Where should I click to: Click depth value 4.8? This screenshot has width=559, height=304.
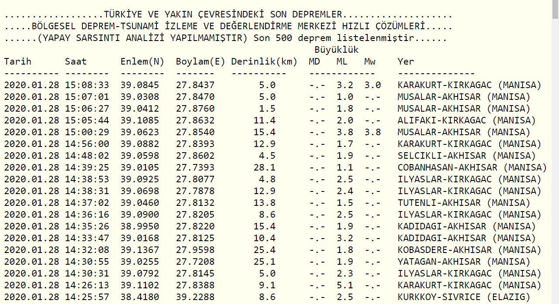pos(267,179)
